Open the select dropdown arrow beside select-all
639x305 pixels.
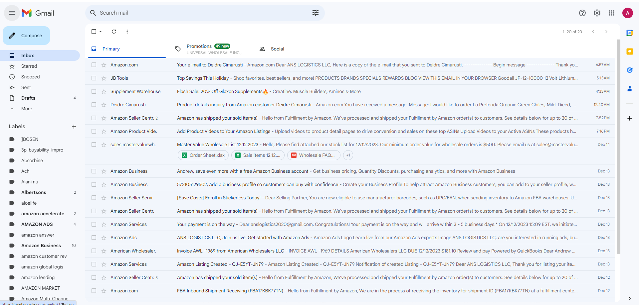click(101, 32)
